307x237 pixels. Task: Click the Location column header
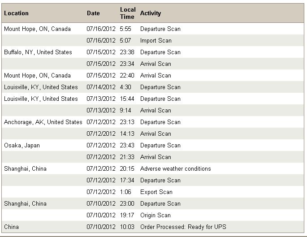click(16, 13)
